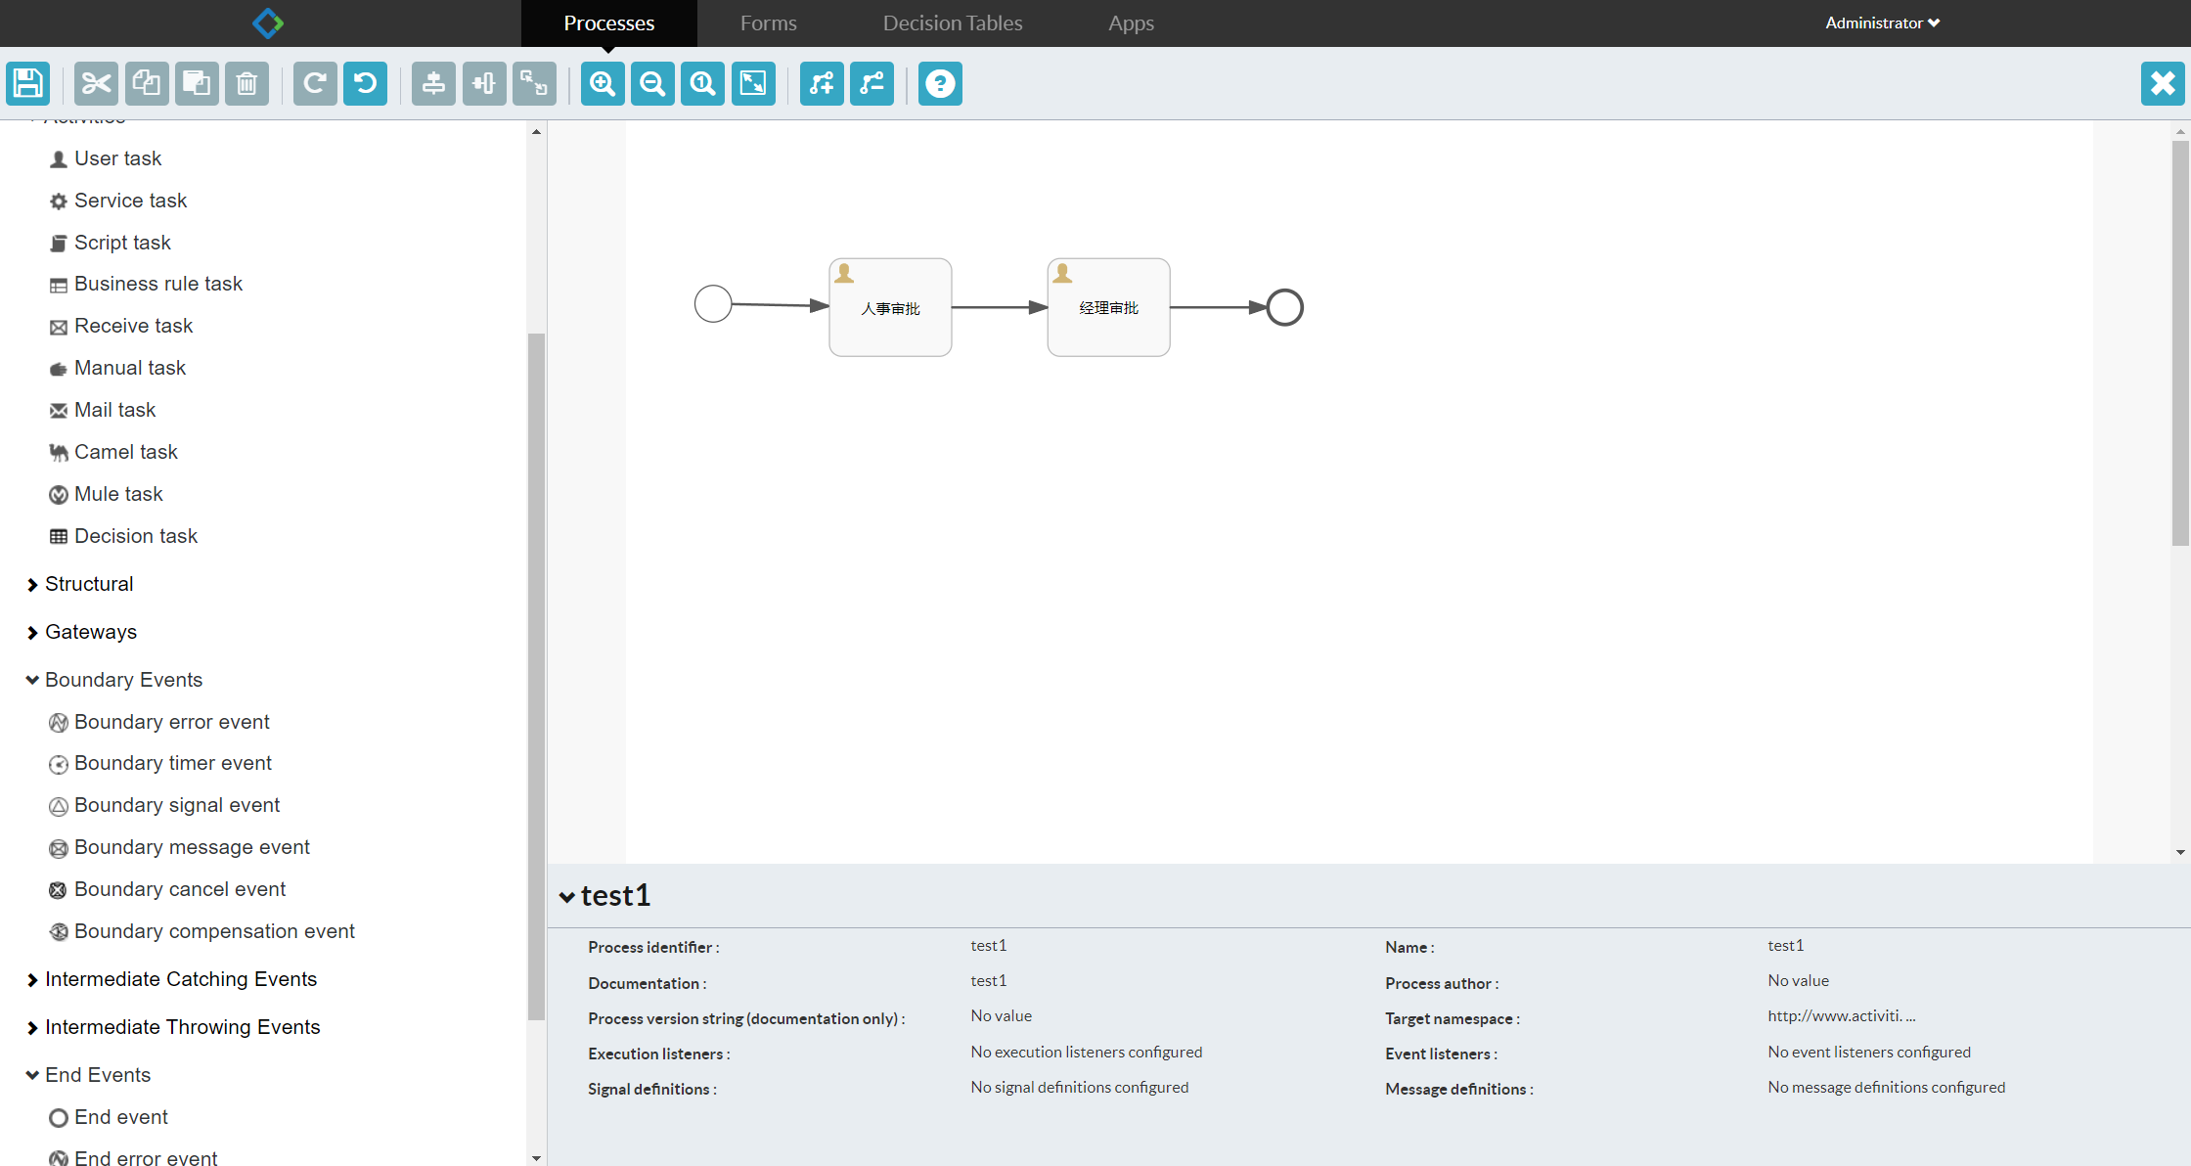
Task: Align elements horizontally with toolbar icon
Action: pyautogui.click(x=484, y=83)
